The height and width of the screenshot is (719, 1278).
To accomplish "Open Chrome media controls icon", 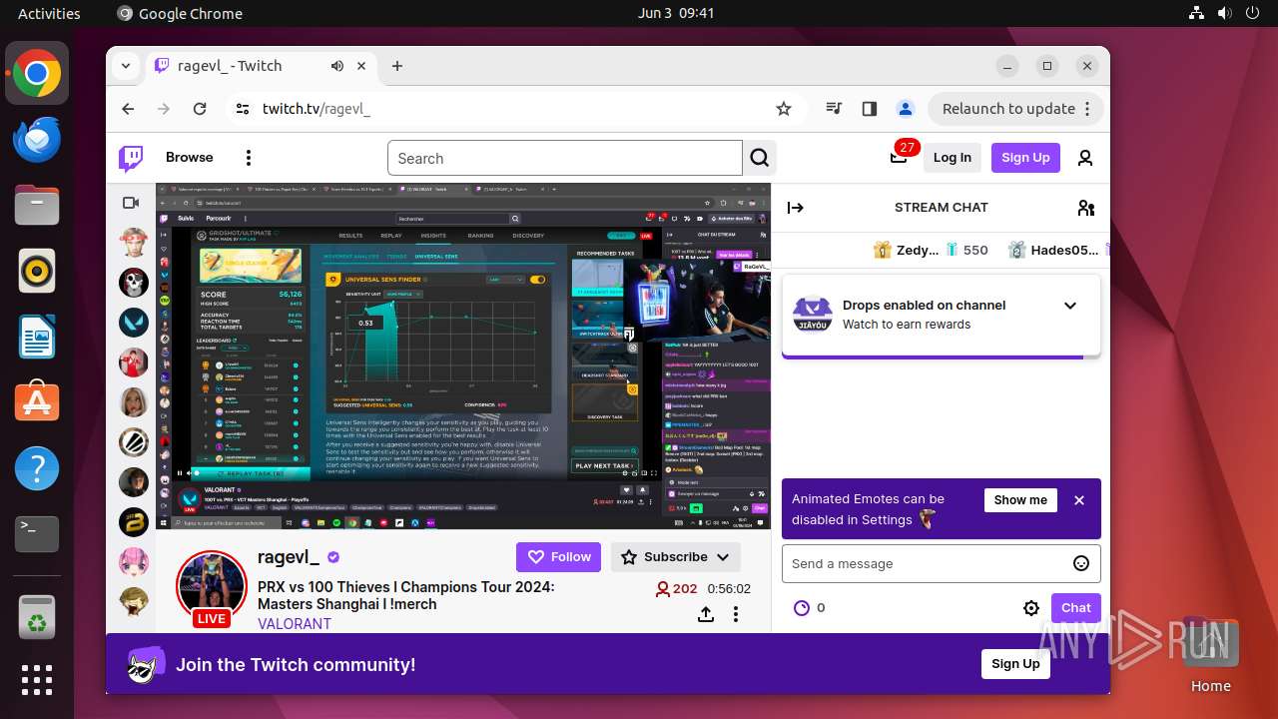I will pos(834,109).
